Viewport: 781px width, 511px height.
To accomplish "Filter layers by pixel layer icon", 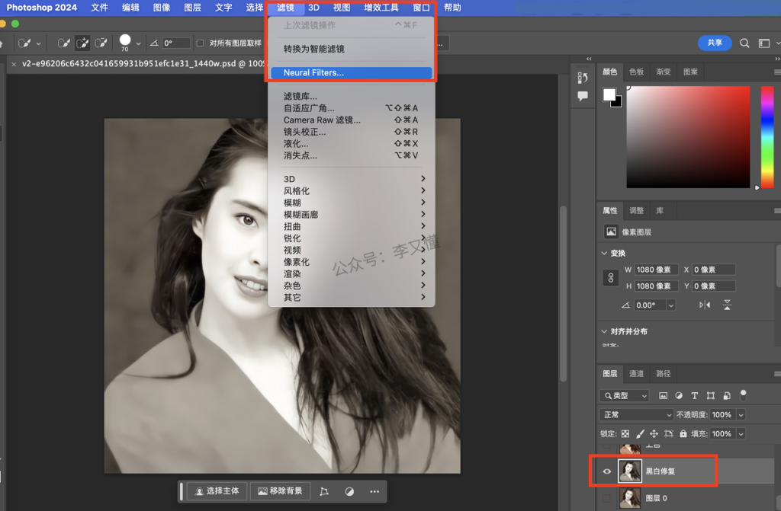I will [663, 395].
